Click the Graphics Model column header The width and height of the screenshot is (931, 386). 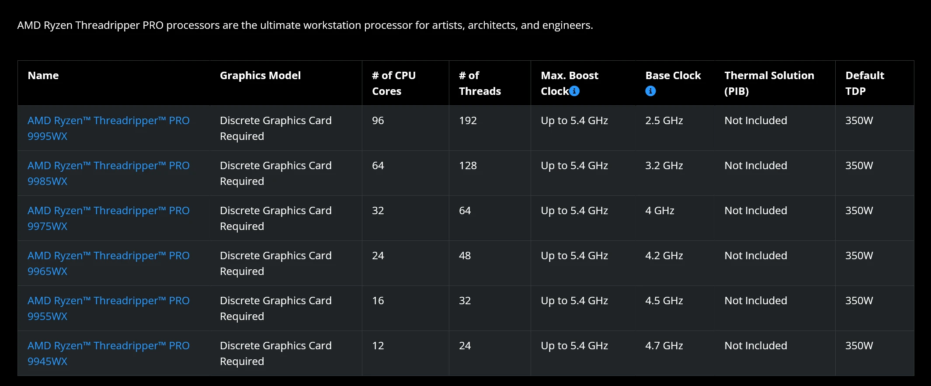coord(260,76)
